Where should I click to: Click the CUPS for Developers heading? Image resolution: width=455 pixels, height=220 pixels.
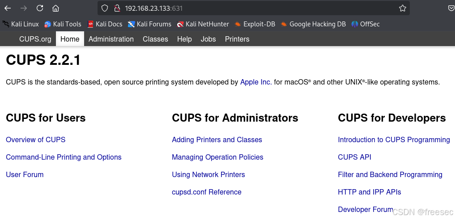tap(392, 118)
